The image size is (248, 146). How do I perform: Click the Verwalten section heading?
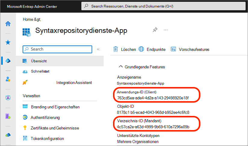tap(31, 96)
